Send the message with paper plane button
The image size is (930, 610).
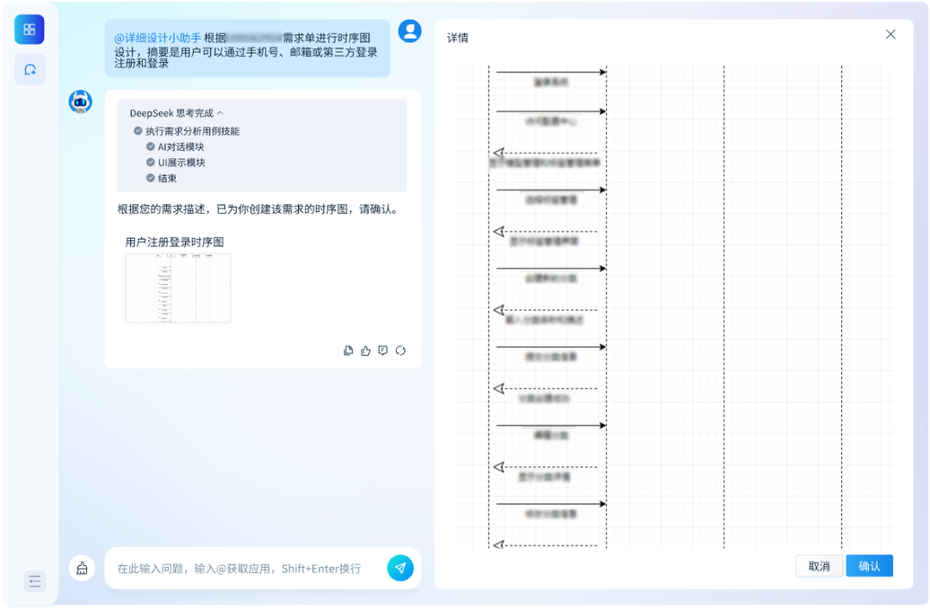point(400,568)
